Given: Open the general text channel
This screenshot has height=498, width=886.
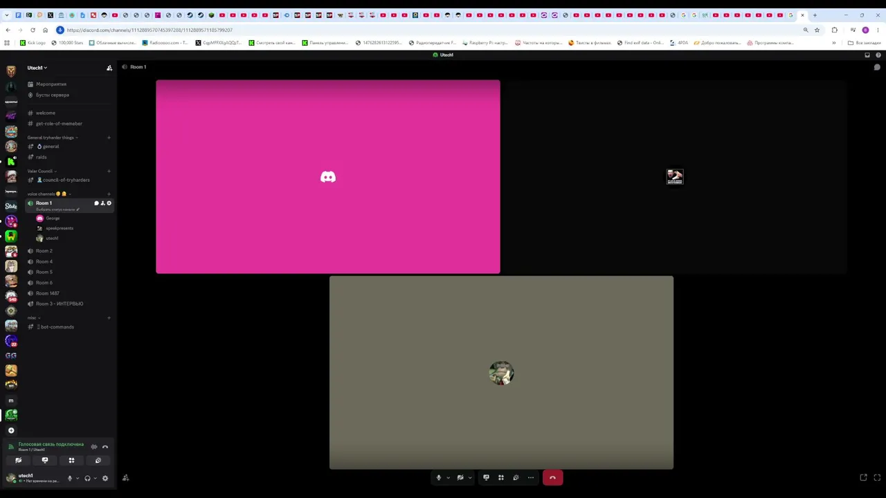Looking at the screenshot, I should pyautogui.click(x=50, y=147).
